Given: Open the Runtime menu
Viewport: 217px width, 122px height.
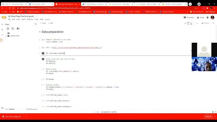Looking at the screenshot, I should pyautogui.click(x=30, y=19).
